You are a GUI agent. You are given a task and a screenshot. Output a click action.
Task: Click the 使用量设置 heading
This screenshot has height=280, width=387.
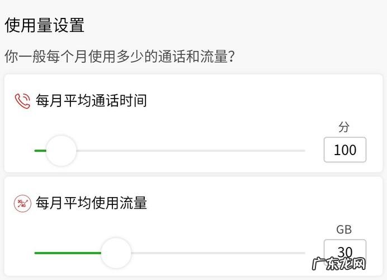pos(45,25)
